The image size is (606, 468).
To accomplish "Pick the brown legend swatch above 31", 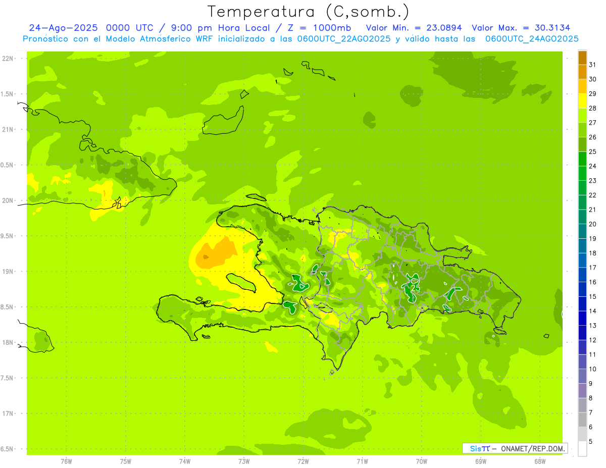I will point(582,58).
